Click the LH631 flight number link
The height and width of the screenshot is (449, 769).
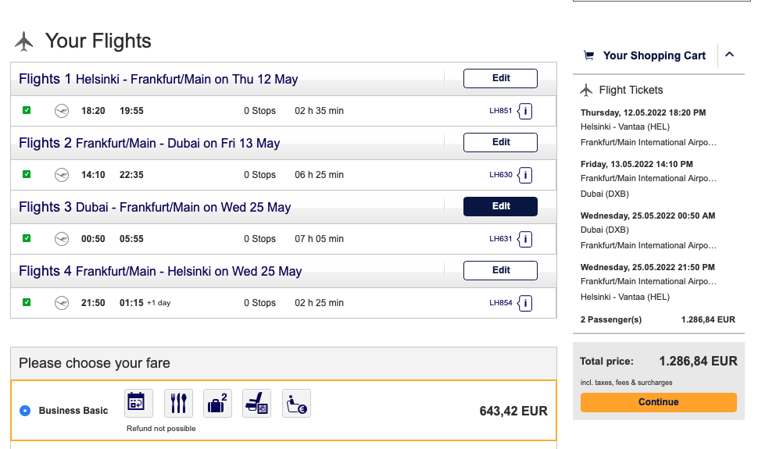[500, 239]
